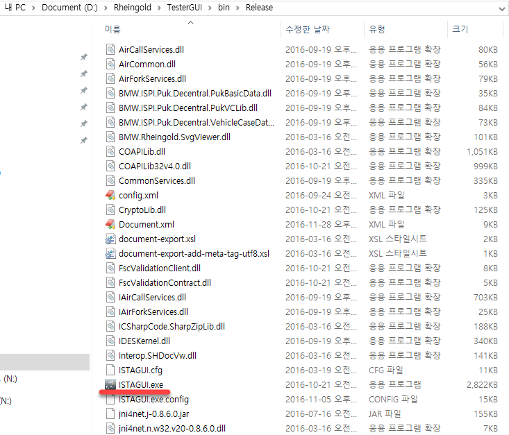Expand the chevron after Document (D:)
This screenshot has width=509, height=435.
(x=106, y=8)
